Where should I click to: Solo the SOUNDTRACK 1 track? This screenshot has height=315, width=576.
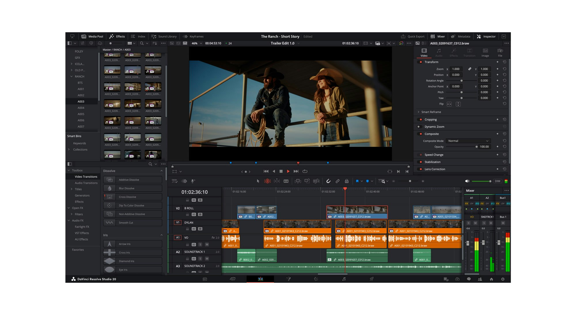click(200, 258)
